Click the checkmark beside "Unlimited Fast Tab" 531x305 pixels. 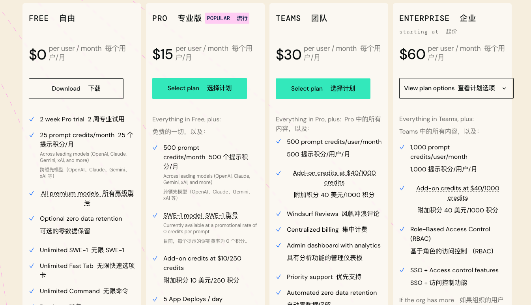point(32,266)
